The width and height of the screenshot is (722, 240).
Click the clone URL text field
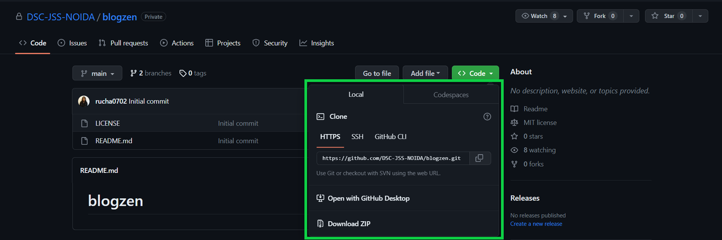pos(392,158)
